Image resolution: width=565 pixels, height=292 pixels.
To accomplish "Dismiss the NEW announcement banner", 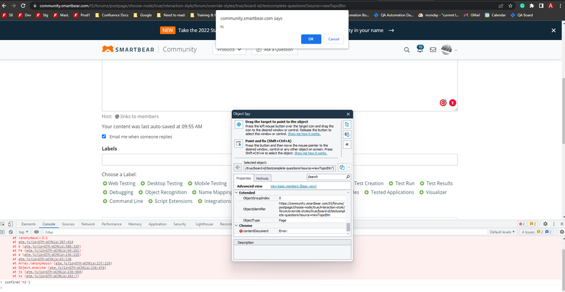I will click(x=554, y=30).
